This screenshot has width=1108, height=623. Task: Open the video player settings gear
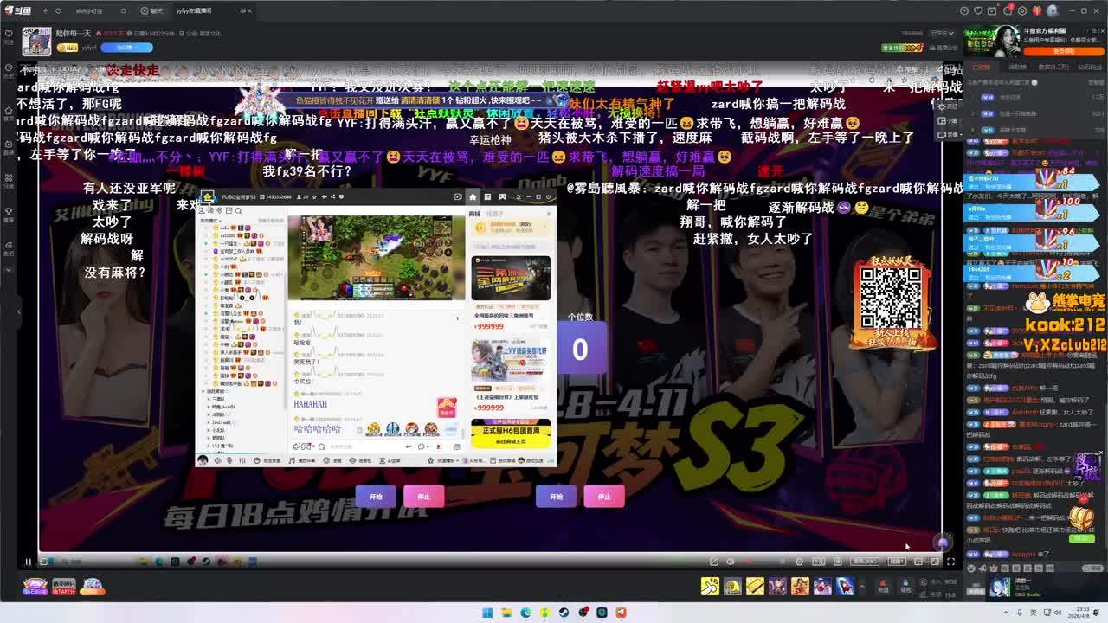(799, 562)
